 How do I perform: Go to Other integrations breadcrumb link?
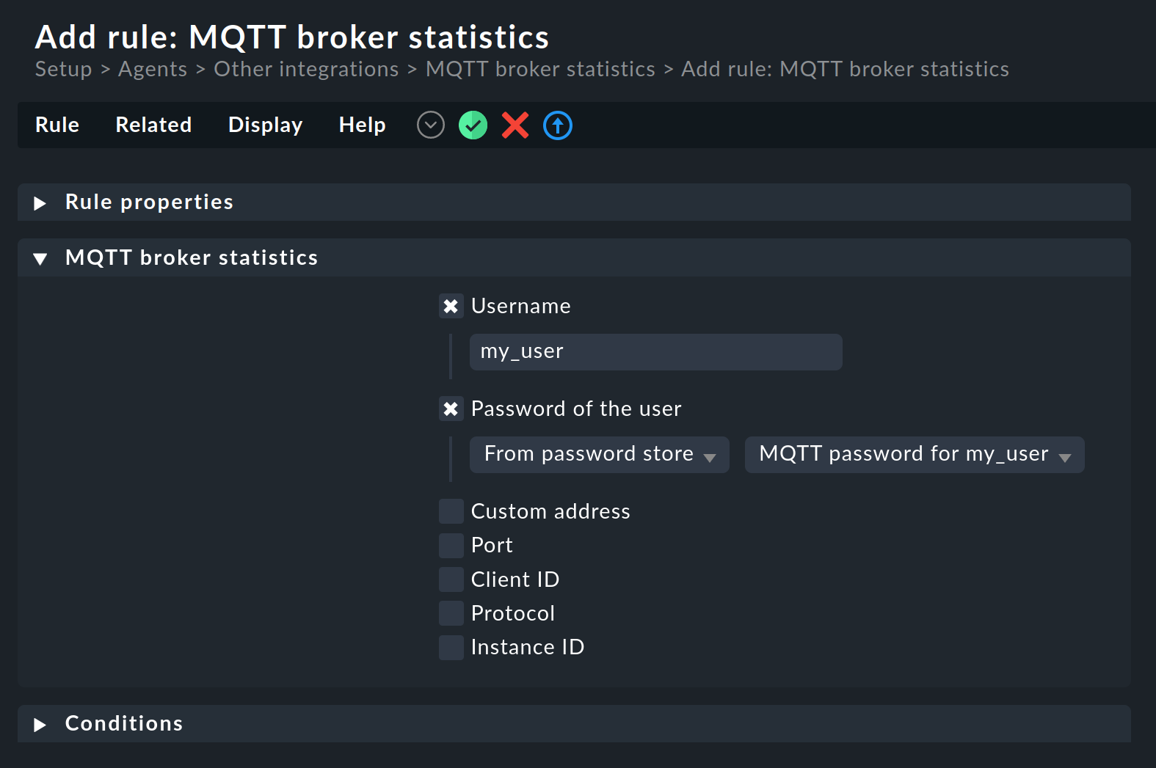[x=306, y=69]
